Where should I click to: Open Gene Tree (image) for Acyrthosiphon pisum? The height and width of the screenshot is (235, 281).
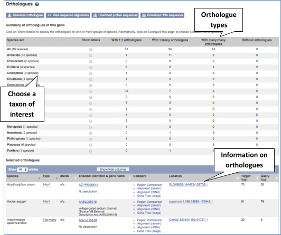149,196
